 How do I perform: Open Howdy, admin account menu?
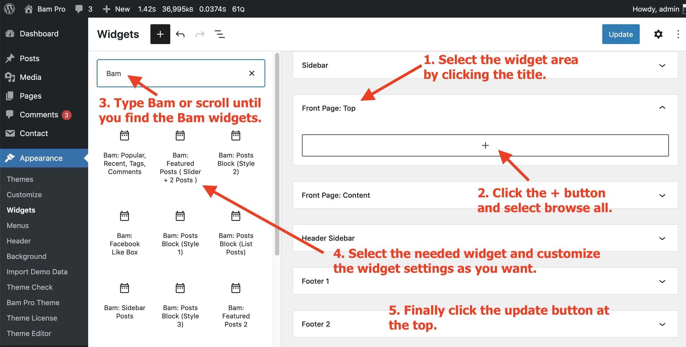658,9
